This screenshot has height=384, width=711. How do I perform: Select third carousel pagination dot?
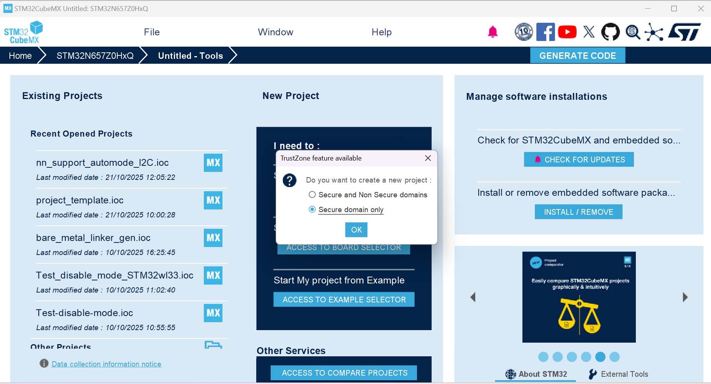(572, 357)
